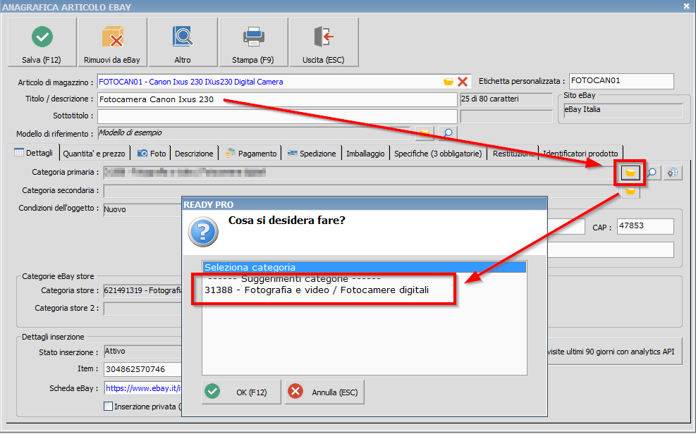Image resolution: width=696 pixels, height=434 pixels.
Task: Click the Item number field
Action: click(x=143, y=369)
